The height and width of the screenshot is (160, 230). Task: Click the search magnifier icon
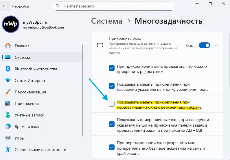(58, 6)
